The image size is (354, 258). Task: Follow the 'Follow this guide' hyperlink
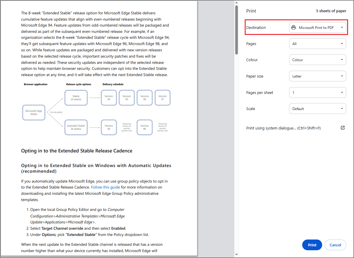click(105, 187)
